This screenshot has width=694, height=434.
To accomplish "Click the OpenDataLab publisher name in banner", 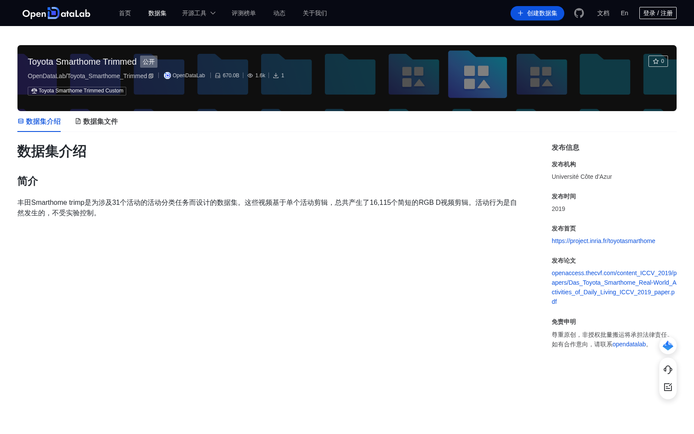I will coord(189,76).
